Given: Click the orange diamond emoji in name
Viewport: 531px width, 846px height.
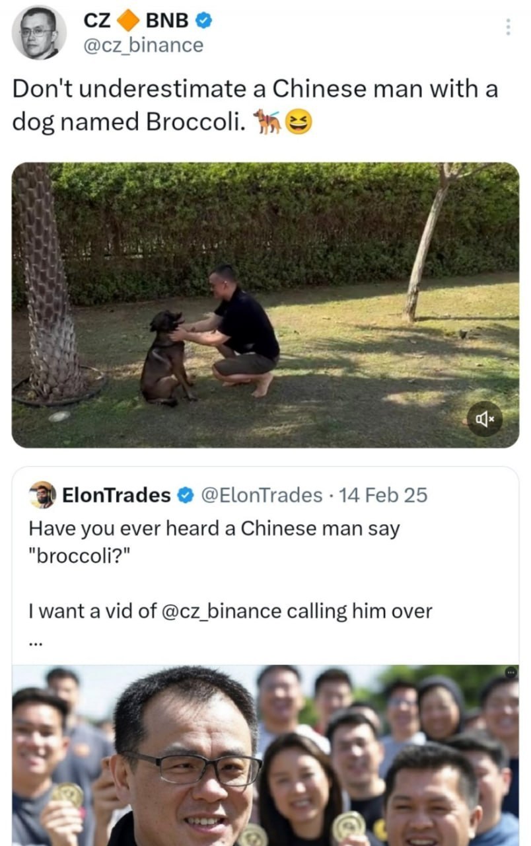Looking at the screenshot, I should [x=128, y=20].
